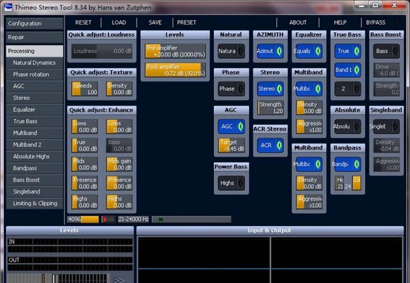
Task: Open Bandpass in the sidebar
Action: 35,168
